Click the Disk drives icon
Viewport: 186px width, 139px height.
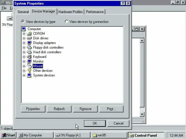click(29, 38)
